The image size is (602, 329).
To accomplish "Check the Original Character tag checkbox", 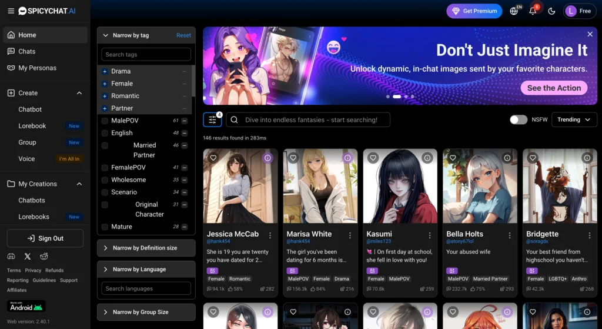I will [105, 205].
